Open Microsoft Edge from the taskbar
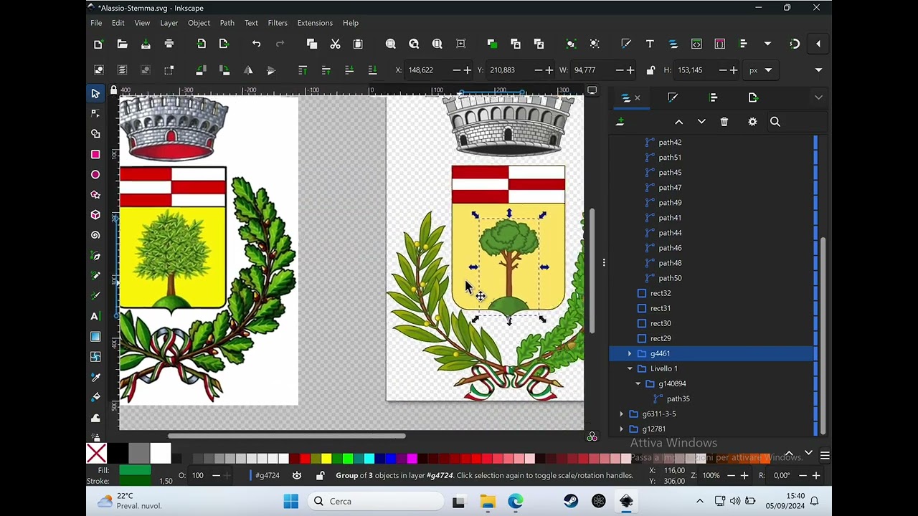The height and width of the screenshot is (516, 918). click(516, 501)
